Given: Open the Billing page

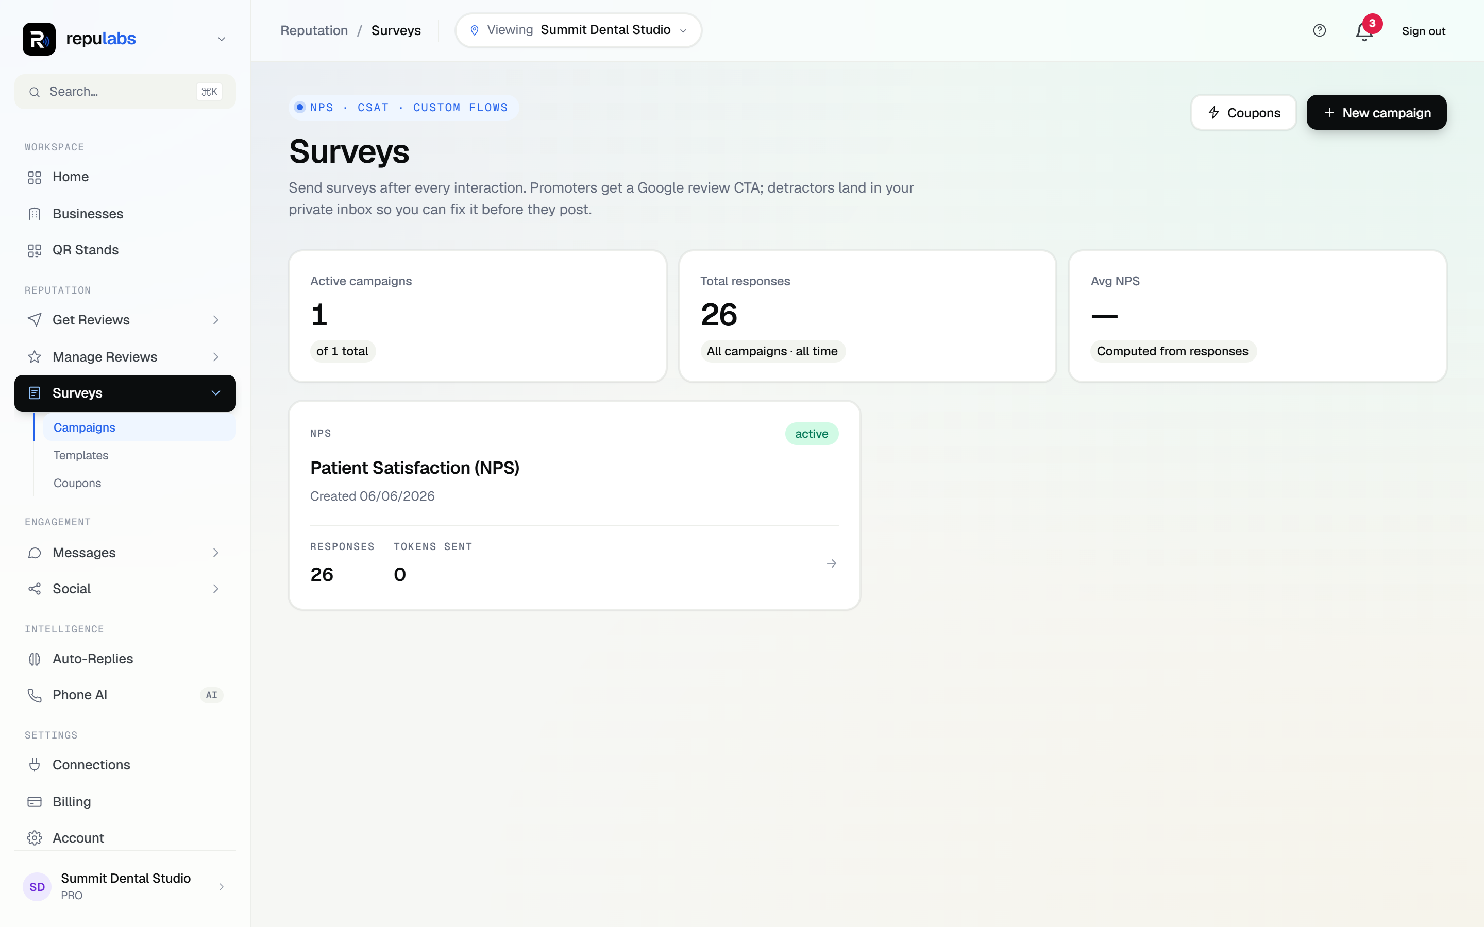Looking at the screenshot, I should 125,802.
